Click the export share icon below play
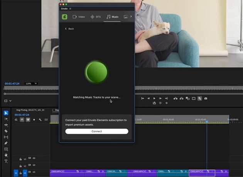 tap(154, 103)
